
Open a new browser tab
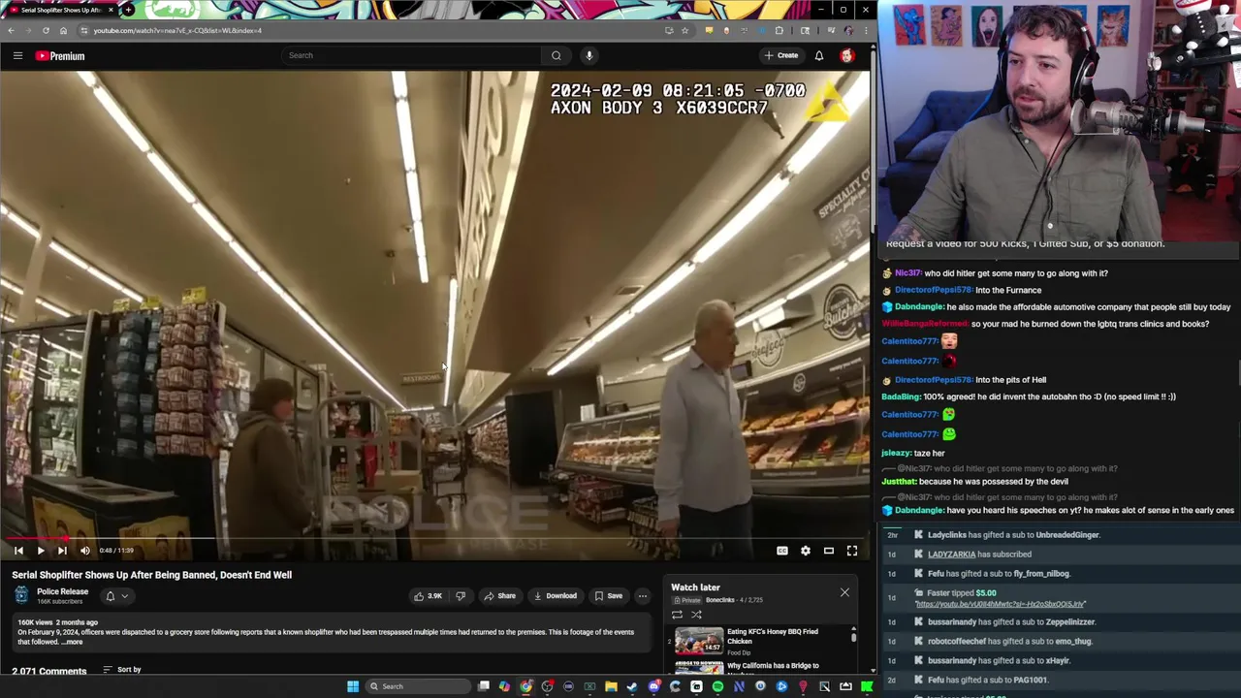point(128,10)
